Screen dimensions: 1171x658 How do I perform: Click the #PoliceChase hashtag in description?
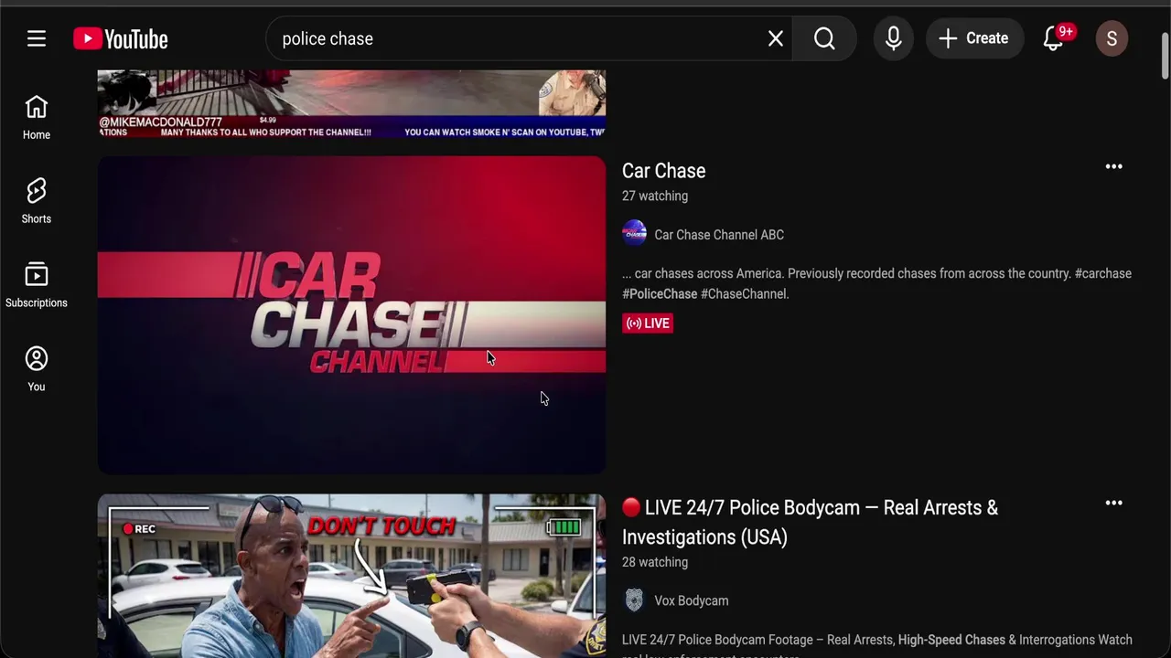(660, 294)
